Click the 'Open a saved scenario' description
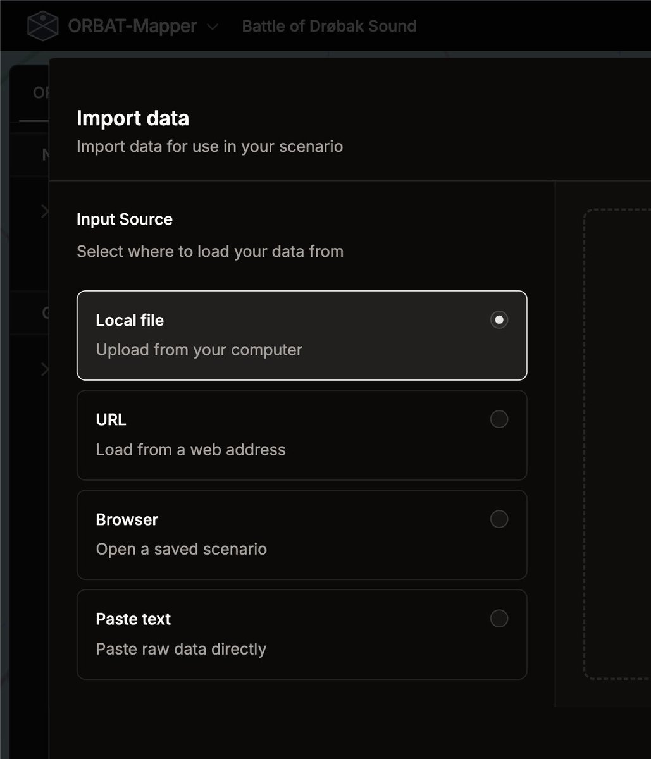651x759 pixels. click(x=182, y=549)
